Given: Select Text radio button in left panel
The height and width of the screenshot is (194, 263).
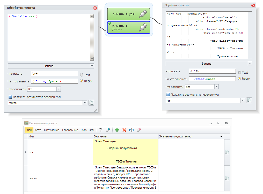Looking at the screenshot, I should 82,75.
